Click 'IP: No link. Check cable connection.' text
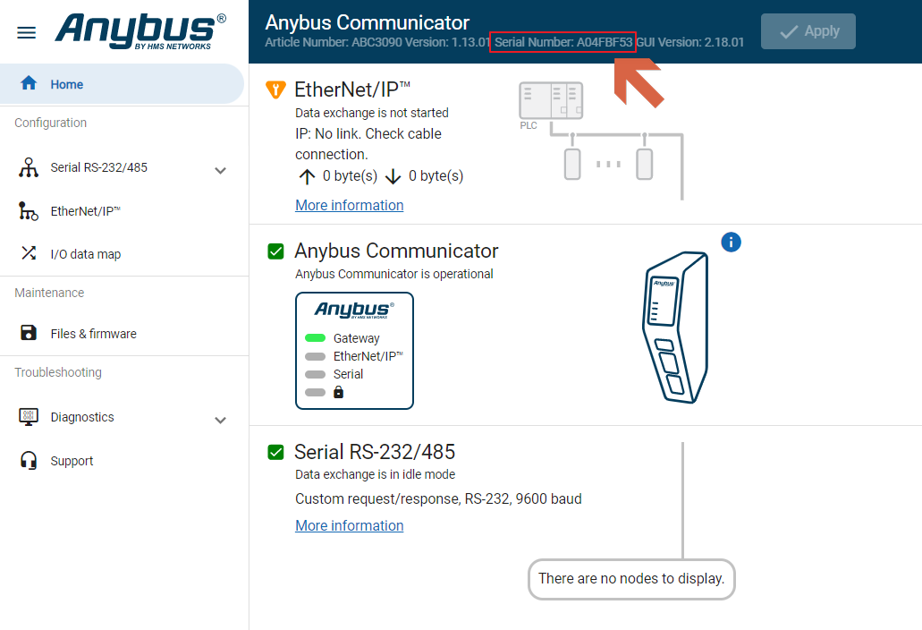922x630 pixels. [x=368, y=144]
